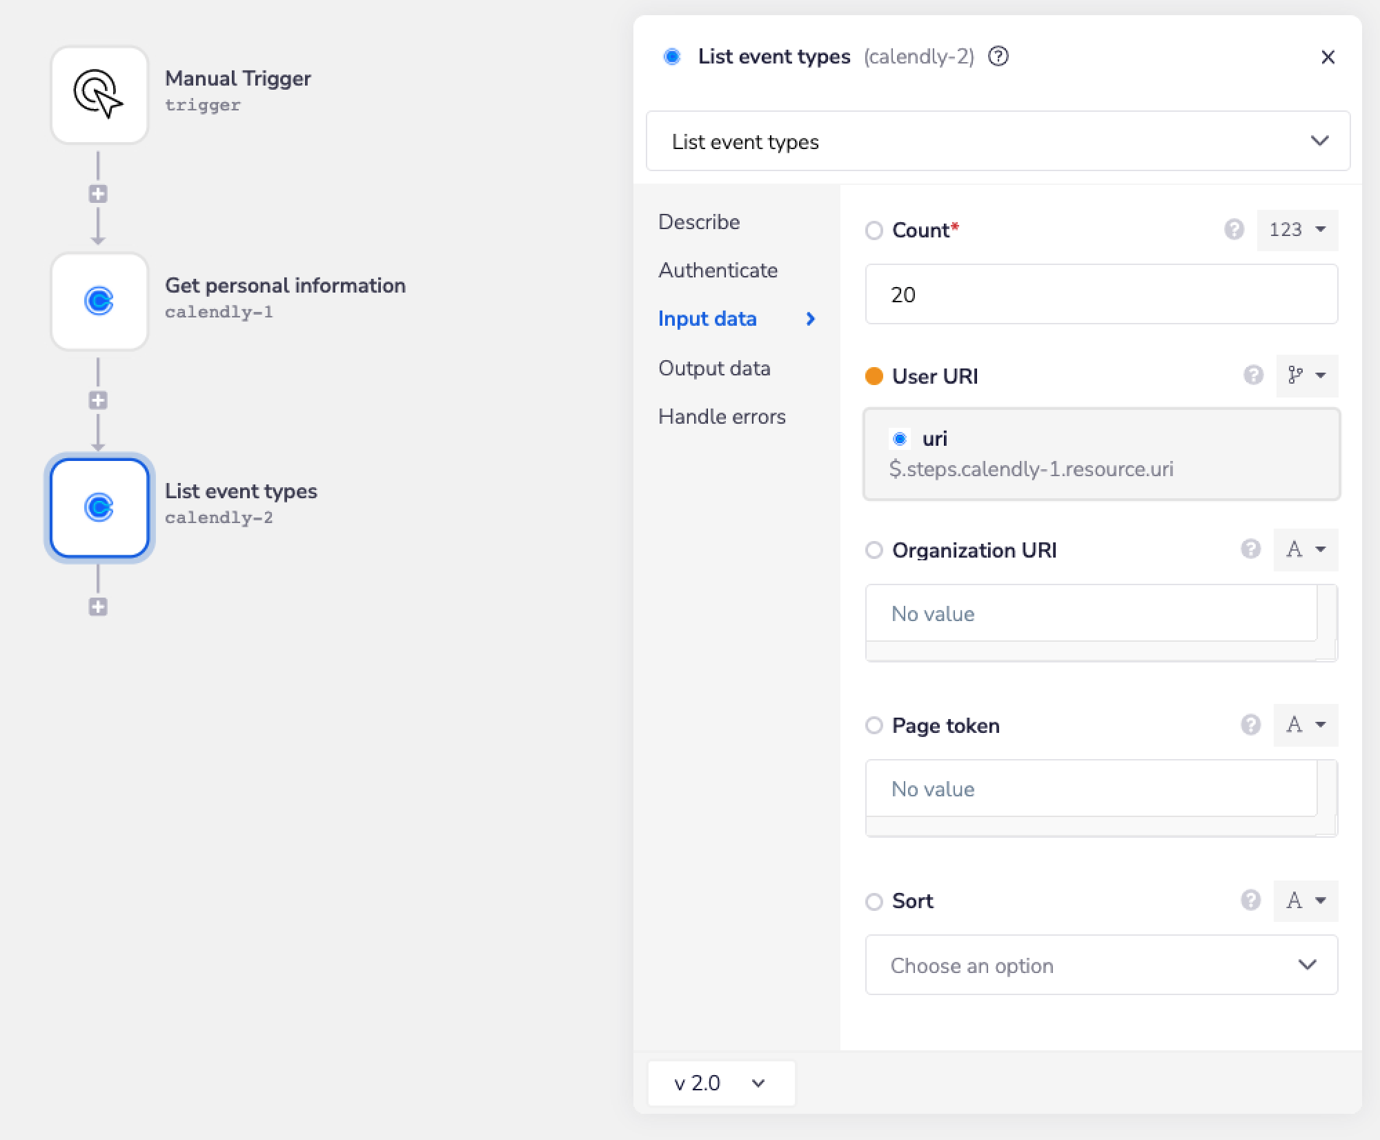Toggle the Organization URI radio circle
This screenshot has width=1380, height=1140.
(874, 550)
